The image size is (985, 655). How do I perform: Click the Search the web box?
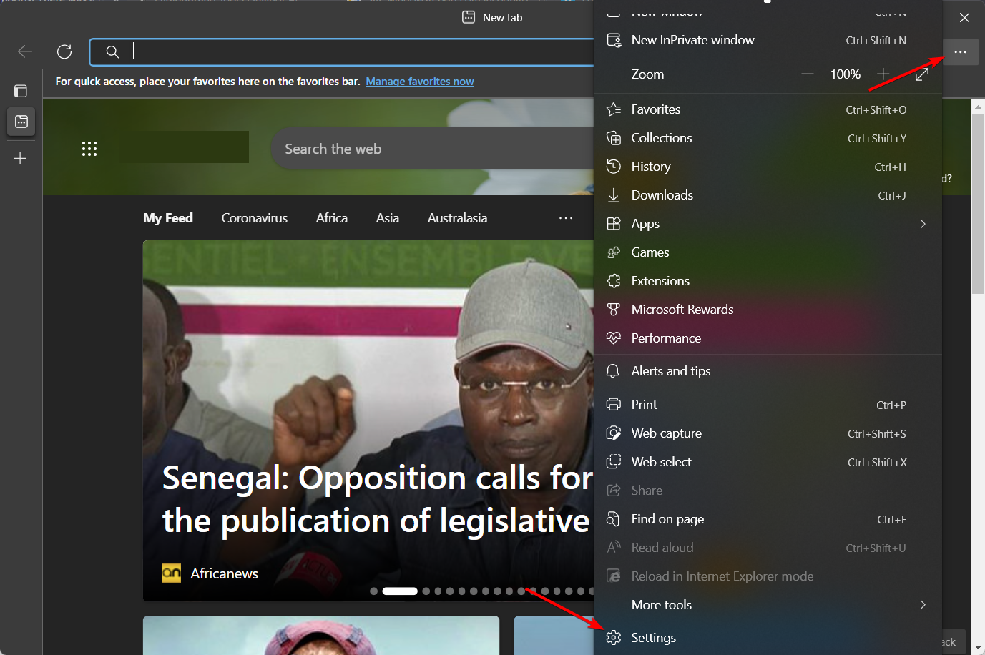point(433,149)
